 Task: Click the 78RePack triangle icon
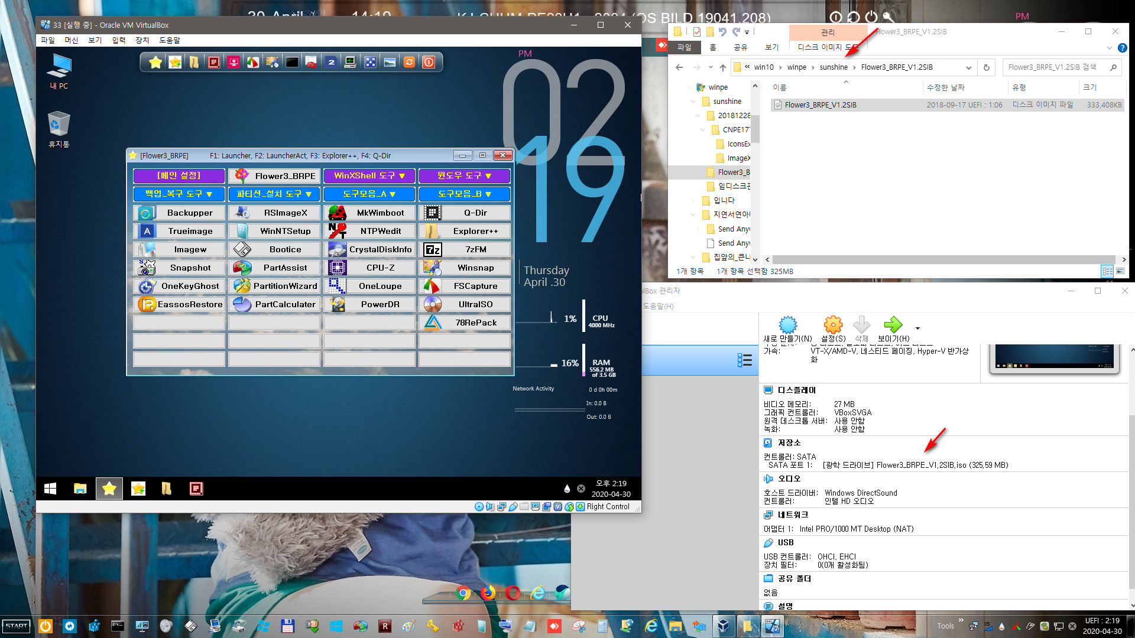433,323
